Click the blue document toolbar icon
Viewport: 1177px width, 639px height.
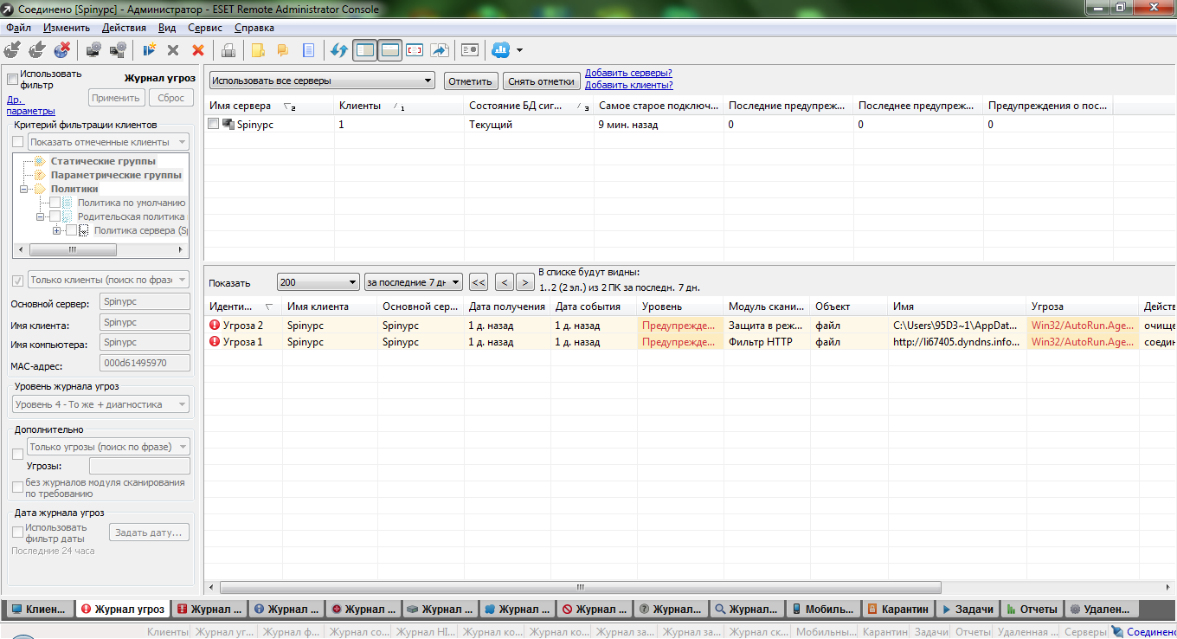pos(307,50)
